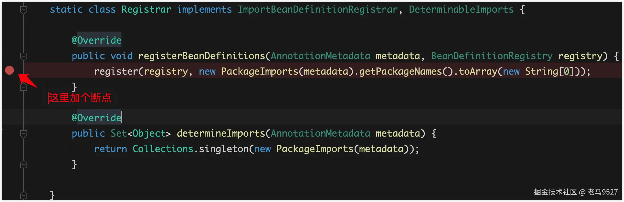The width and height of the screenshot is (624, 202).
Task: Click the DeterminableImports interface name
Action: [x=461, y=9]
